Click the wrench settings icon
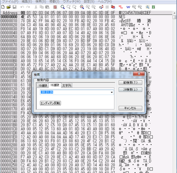 pyautogui.click(x=147, y=7)
